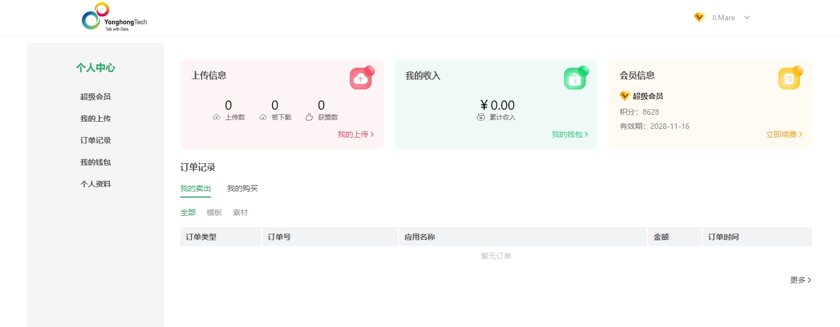Click the thumbs-up icon beside 获赞数

click(309, 117)
